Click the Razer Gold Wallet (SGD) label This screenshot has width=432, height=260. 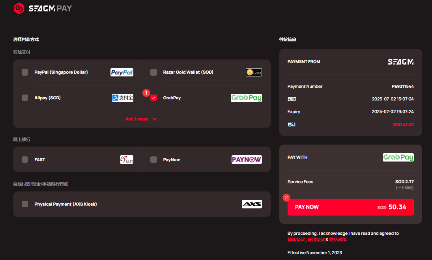pos(188,72)
